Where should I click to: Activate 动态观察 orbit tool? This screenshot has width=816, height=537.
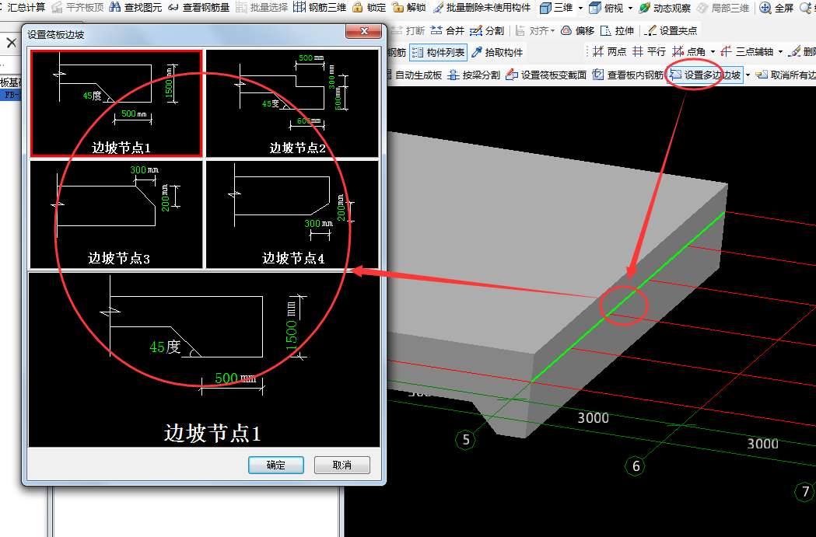point(665,8)
